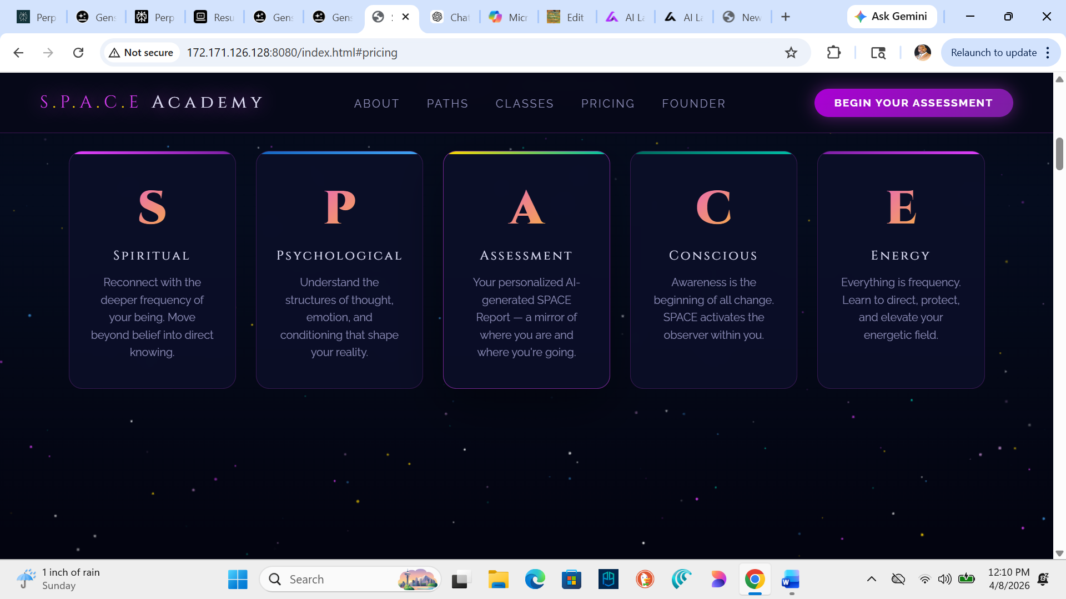This screenshot has width=1066, height=599.
Task: Go back to previous page
Action: (x=18, y=53)
